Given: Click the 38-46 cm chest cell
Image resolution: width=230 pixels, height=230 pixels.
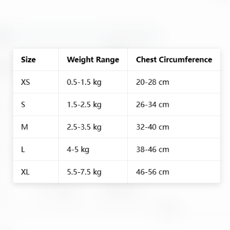Looking at the screenshot, I should pyautogui.click(x=174, y=149).
